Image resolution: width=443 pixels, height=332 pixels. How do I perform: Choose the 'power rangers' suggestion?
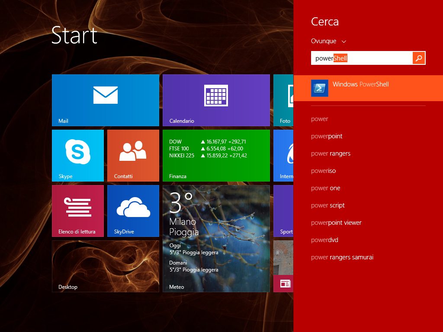[x=331, y=153]
